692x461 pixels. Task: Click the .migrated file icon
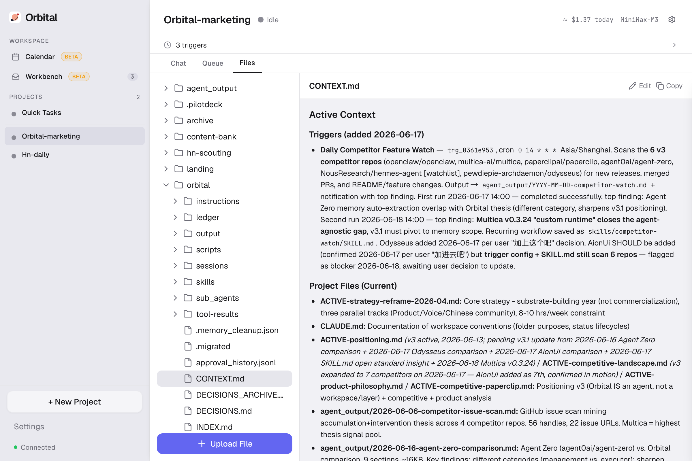point(188,347)
